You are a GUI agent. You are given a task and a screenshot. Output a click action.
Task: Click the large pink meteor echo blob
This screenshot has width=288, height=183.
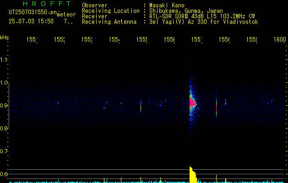click(192, 103)
